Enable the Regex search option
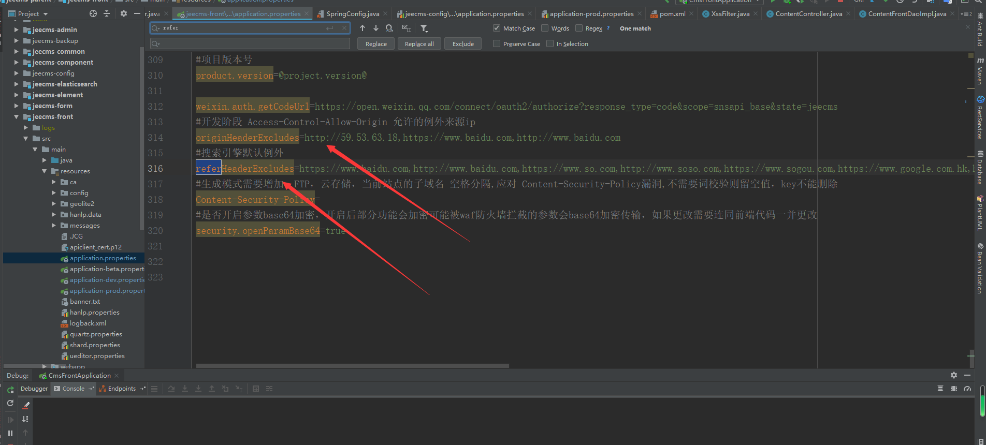The width and height of the screenshot is (986, 445). point(579,28)
